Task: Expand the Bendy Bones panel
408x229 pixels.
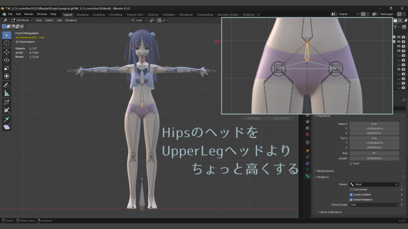Action: coord(326,171)
